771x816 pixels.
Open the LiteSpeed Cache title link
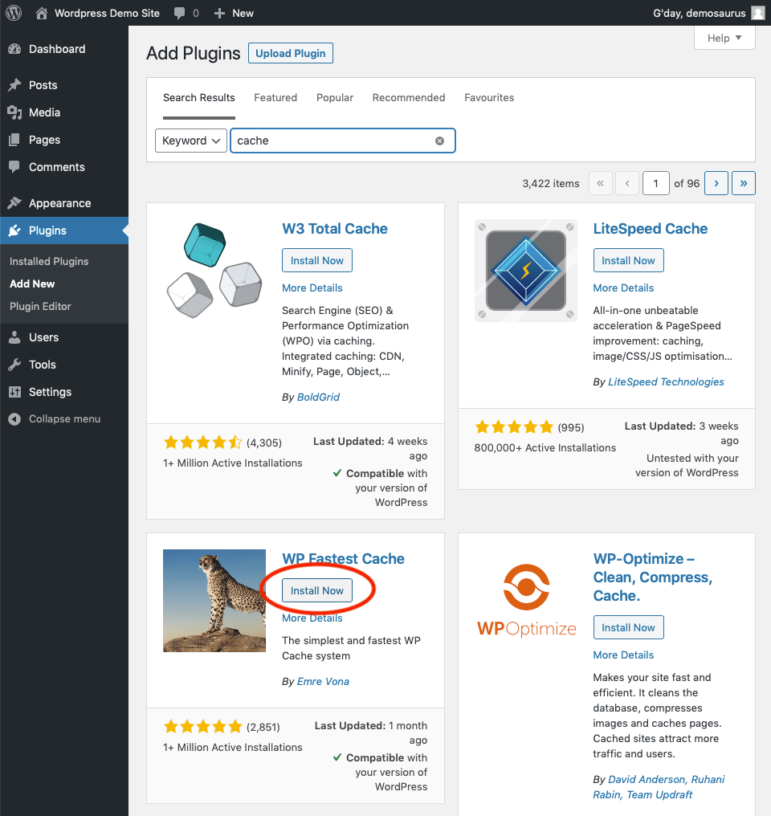click(x=651, y=228)
